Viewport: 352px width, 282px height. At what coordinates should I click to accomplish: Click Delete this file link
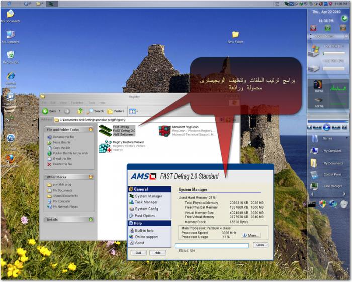pos(62,164)
